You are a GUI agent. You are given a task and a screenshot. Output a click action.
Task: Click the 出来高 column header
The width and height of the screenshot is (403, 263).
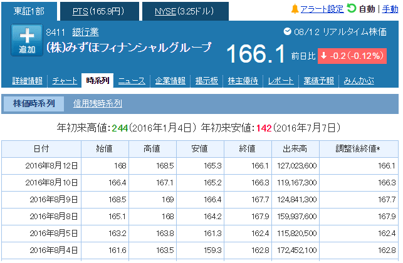295,148
